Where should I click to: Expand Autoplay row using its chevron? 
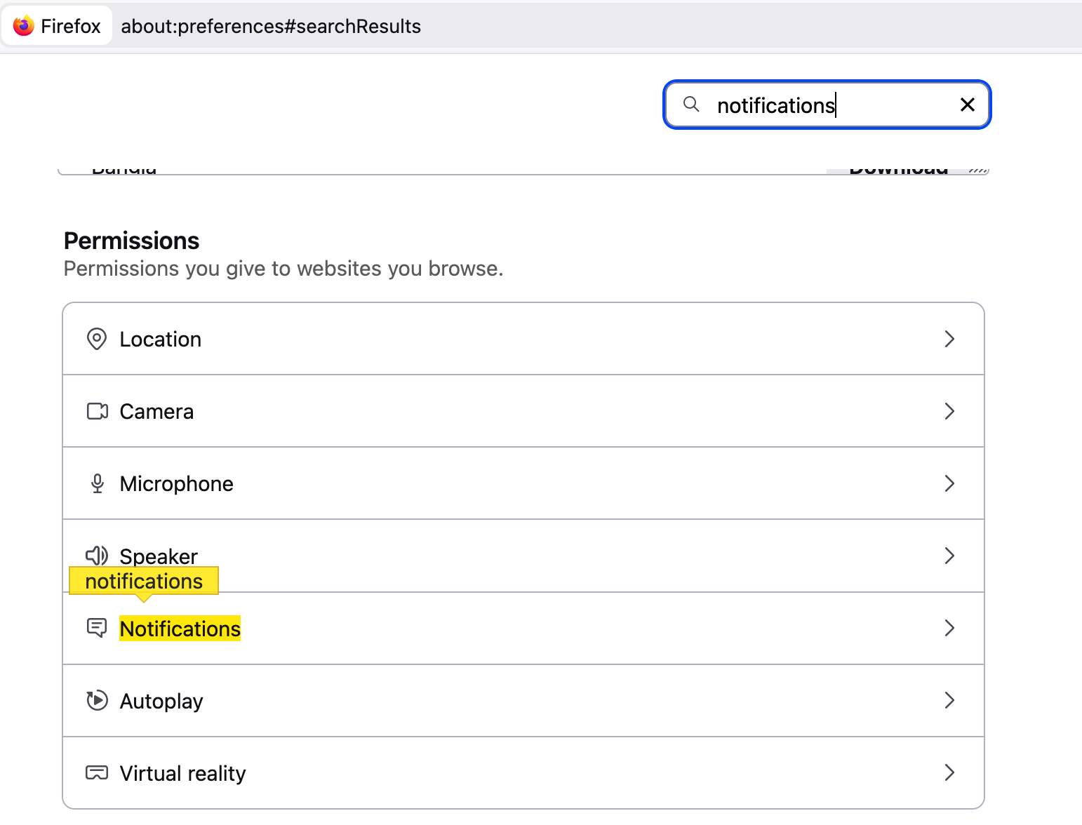949,700
